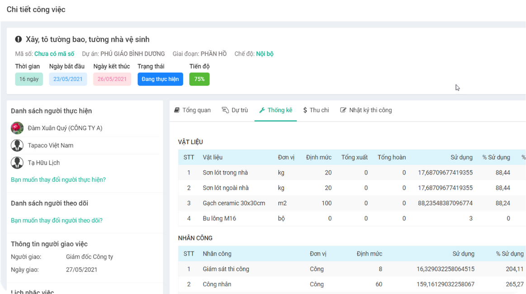The width and height of the screenshot is (526, 294).
Task: Click the 75% progress badge
Action: [199, 79]
